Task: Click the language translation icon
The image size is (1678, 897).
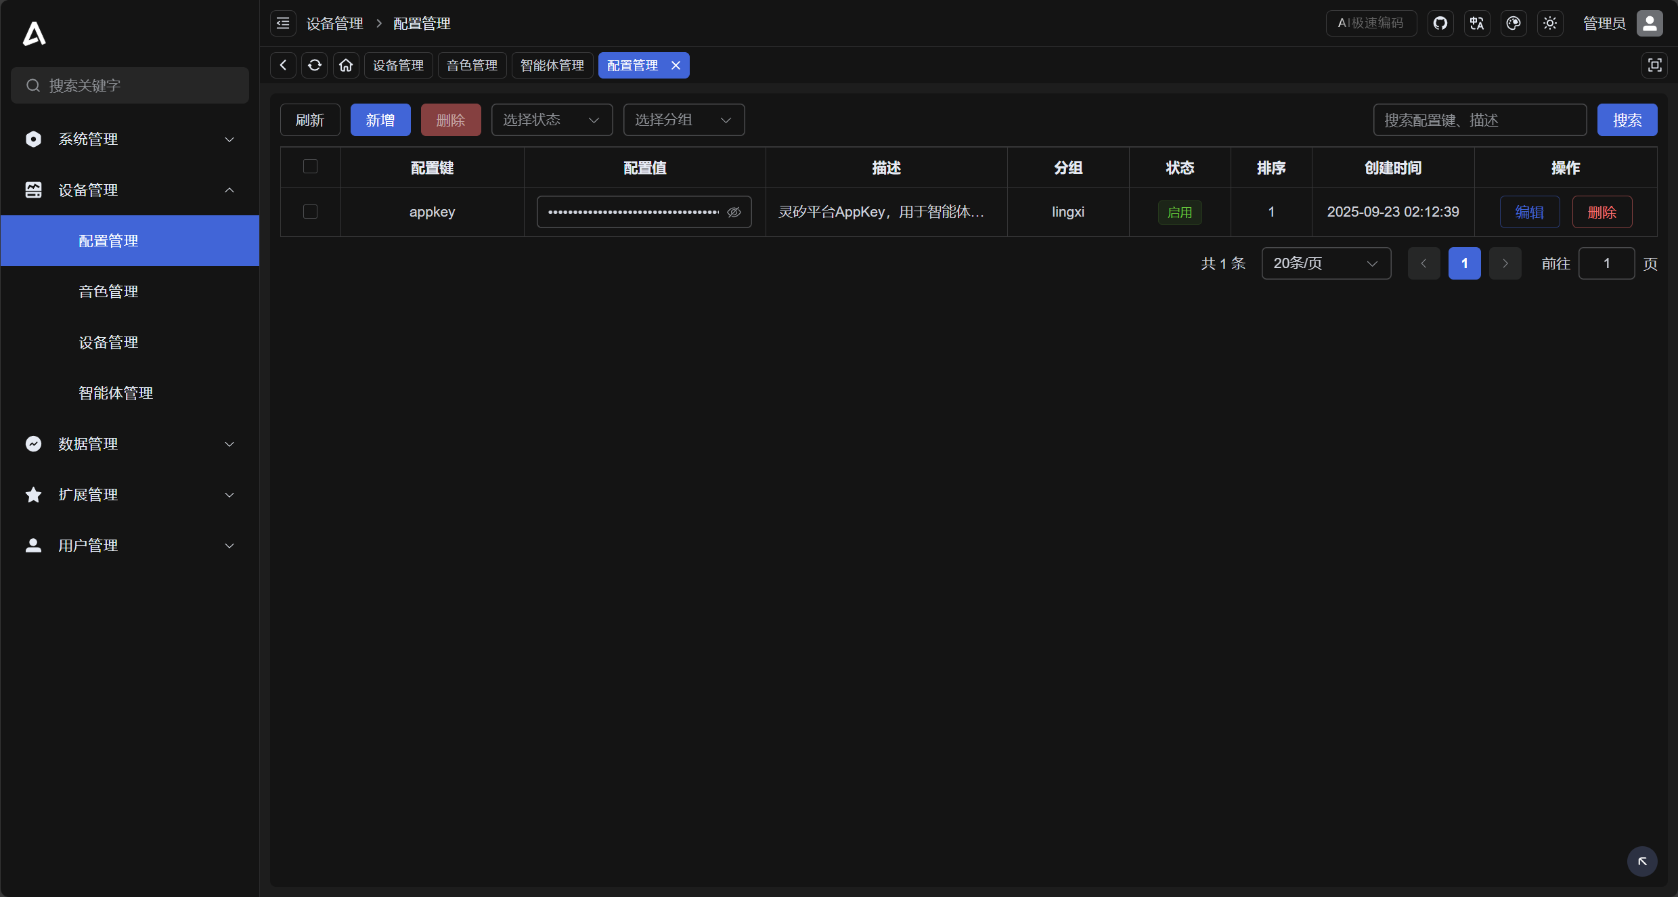Action: (1477, 24)
